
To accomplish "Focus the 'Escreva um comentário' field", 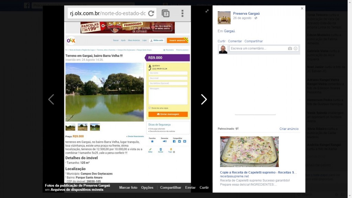I will 258,48.
